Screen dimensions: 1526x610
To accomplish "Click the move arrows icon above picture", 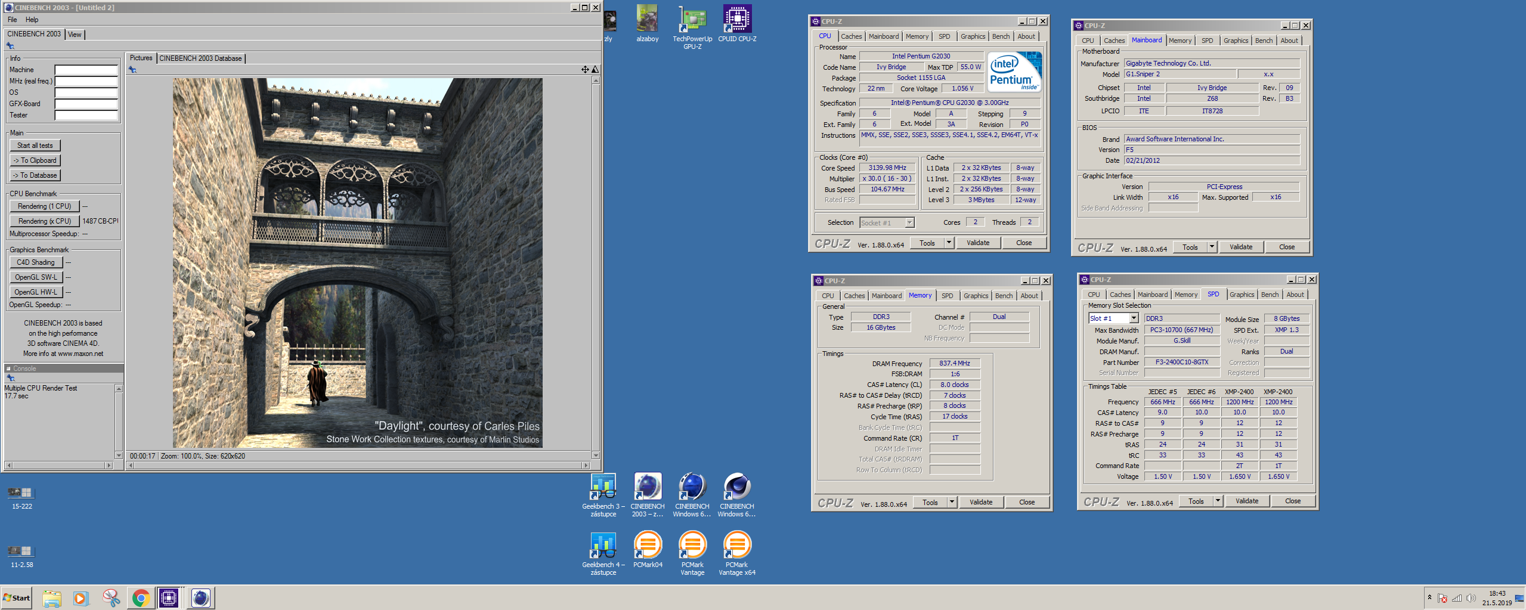I will tap(585, 70).
